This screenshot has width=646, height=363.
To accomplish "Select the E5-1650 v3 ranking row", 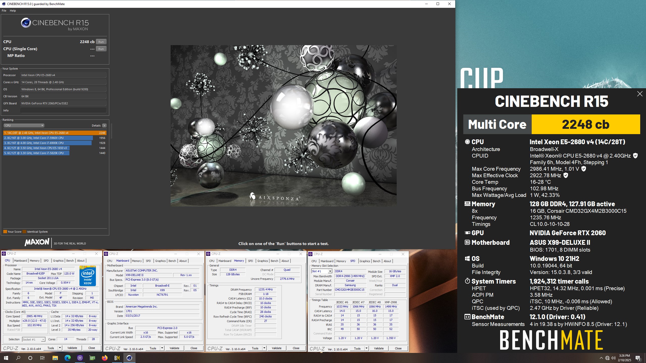I will tap(55, 148).
